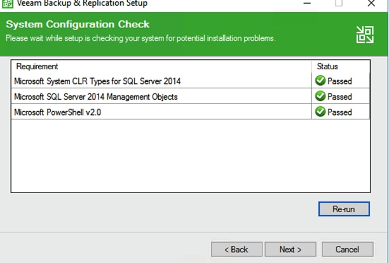Click the Re-run button

[344, 209]
